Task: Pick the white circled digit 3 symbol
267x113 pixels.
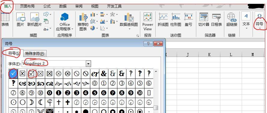Action: 122,83
